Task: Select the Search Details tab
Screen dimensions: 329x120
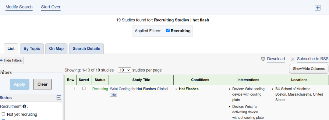Action: [x=86, y=49]
